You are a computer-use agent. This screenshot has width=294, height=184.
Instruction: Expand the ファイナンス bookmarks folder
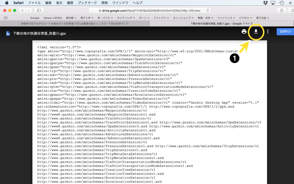coord(226,18)
